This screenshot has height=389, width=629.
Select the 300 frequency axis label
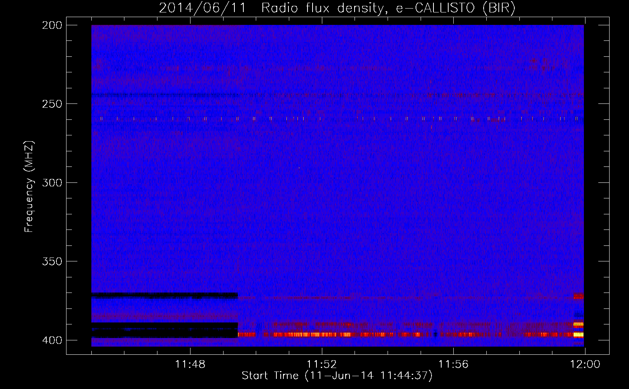(x=52, y=182)
